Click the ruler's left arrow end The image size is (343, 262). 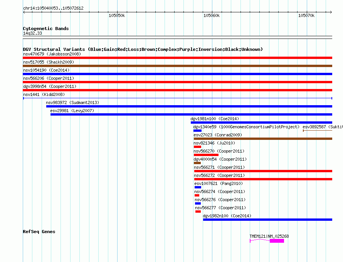(x=24, y=12)
